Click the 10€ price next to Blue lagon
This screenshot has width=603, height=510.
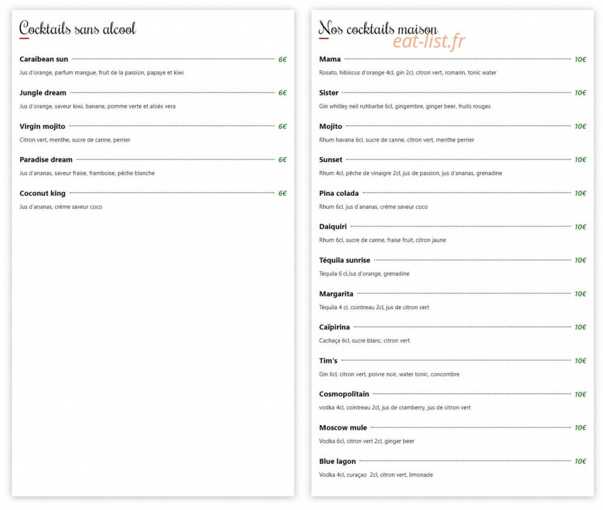click(x=580, y=461)
